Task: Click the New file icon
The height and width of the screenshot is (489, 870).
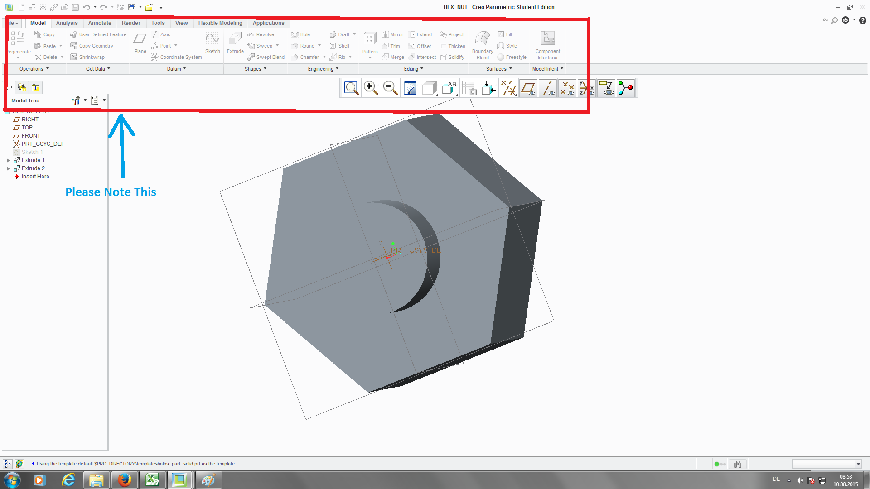Action: 21,7
